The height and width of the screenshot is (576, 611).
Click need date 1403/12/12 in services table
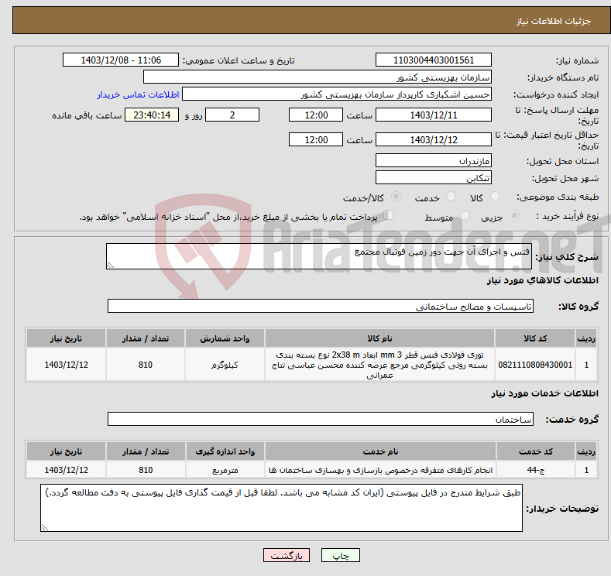67,470
